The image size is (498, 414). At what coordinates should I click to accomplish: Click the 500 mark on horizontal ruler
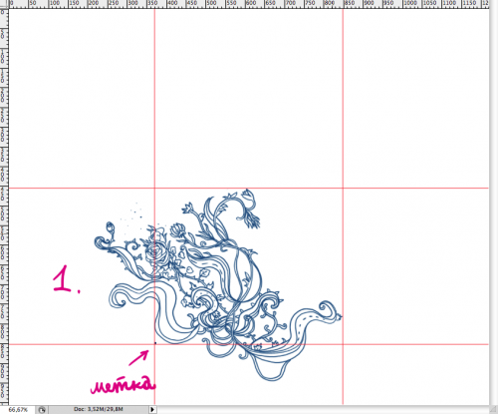coord(211,4)
